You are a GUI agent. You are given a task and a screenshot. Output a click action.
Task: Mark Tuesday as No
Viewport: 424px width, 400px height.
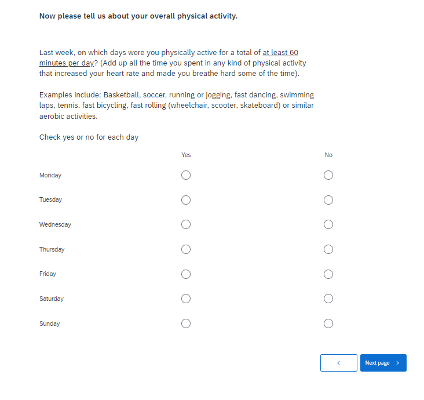(328, 200)
